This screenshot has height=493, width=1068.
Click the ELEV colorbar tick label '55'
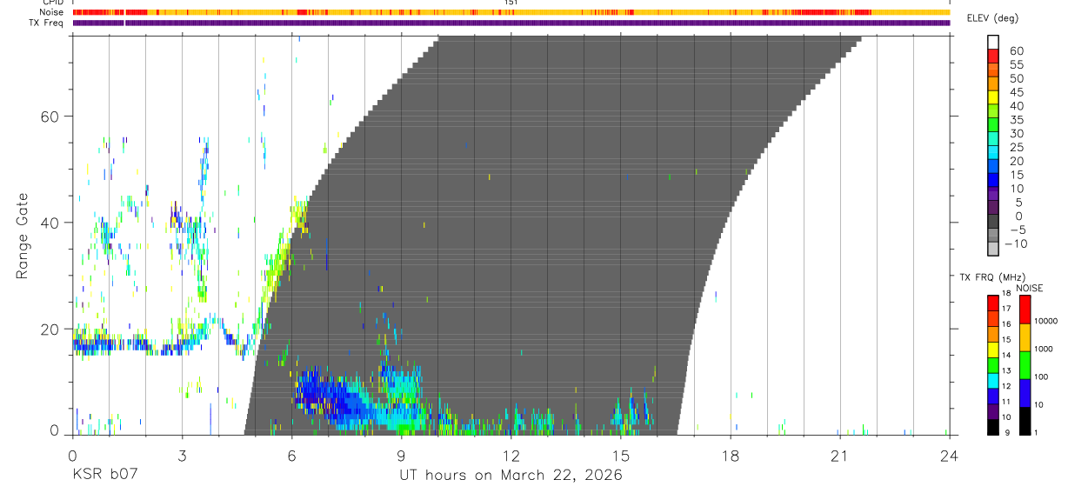[1015, 65]
